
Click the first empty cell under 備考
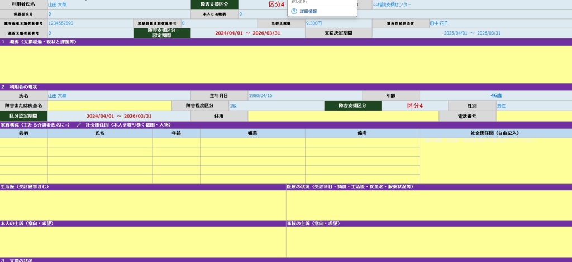(x=362, y=143)
